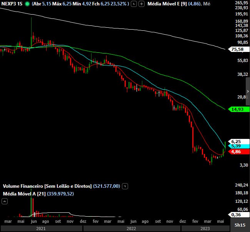Expand the right side panel chevron
This screenshot has height=232, width=250.
[248, 91]
